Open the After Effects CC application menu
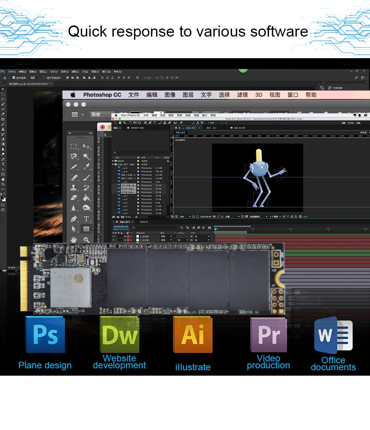370x430 pixels. tap(130, 116)
